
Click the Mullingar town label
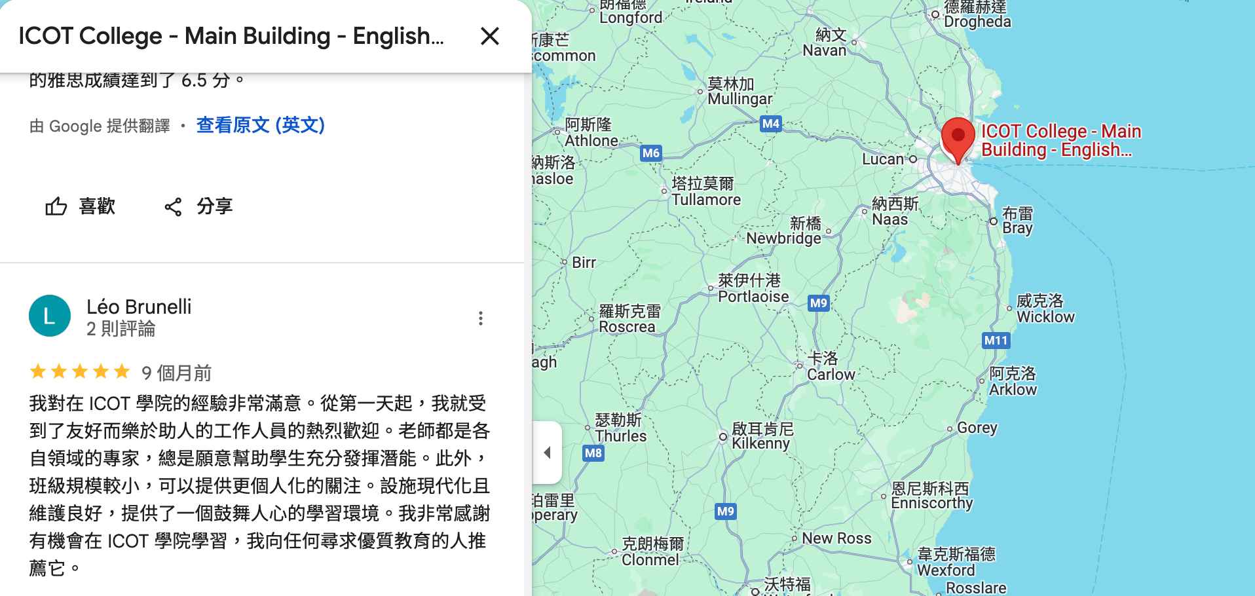tap(740, 92)
